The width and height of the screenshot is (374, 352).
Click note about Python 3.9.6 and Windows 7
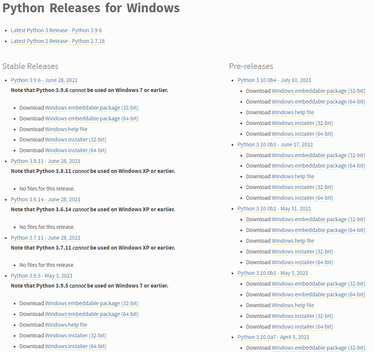[89, 90]
